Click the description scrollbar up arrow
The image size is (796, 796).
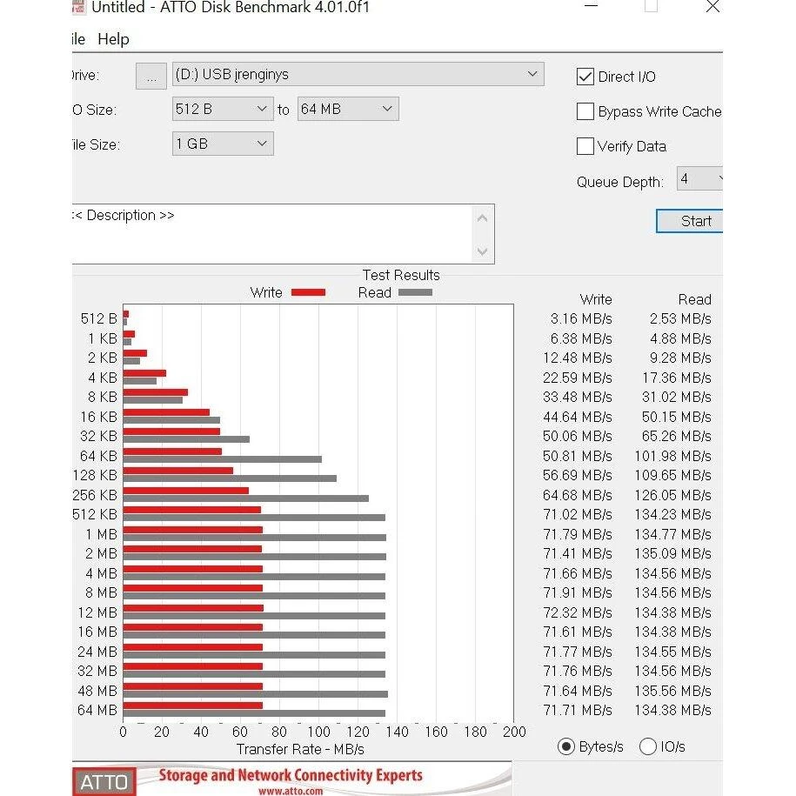click(483, 219)
